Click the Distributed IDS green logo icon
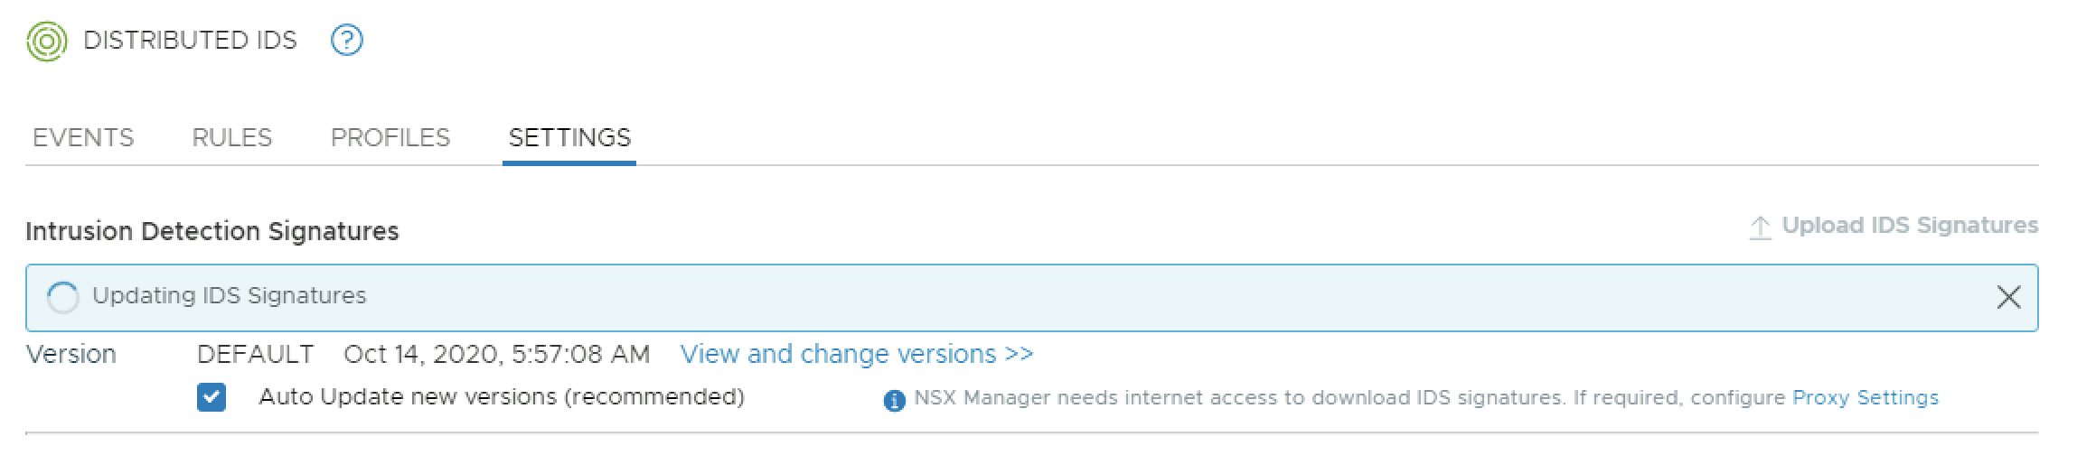 (x=46, y=42)
